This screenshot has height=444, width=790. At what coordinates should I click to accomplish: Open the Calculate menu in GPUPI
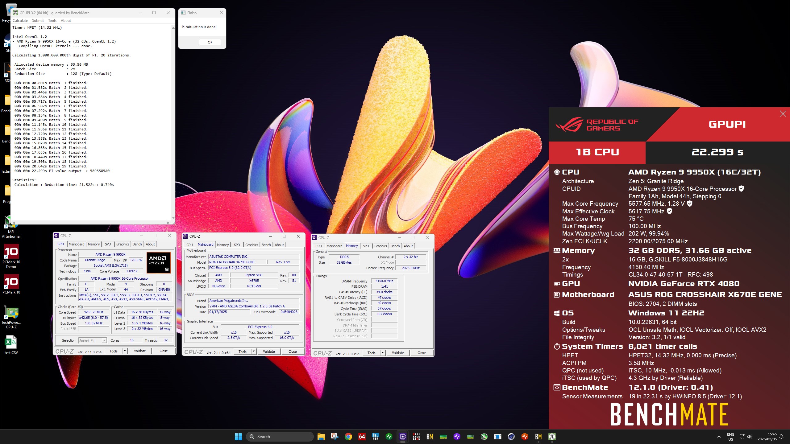pos(20,21)
